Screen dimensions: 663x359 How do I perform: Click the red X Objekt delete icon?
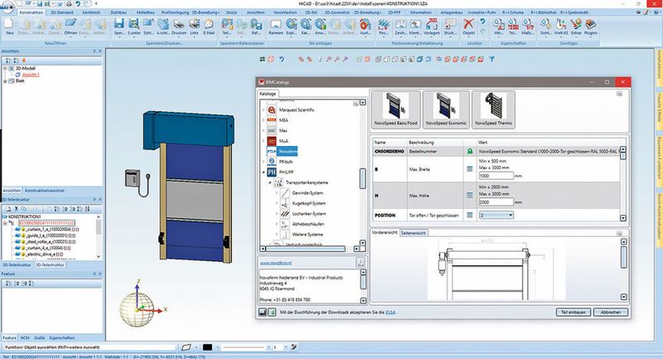[468, 24]
